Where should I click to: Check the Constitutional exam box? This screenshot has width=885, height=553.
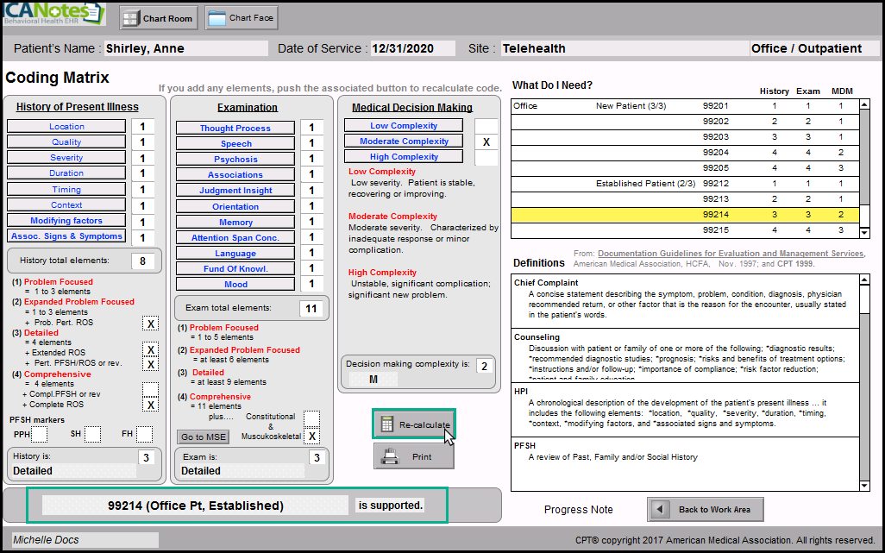coord(311,418)
